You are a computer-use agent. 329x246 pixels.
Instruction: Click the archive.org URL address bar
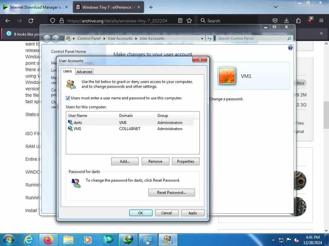coord(117,21)
